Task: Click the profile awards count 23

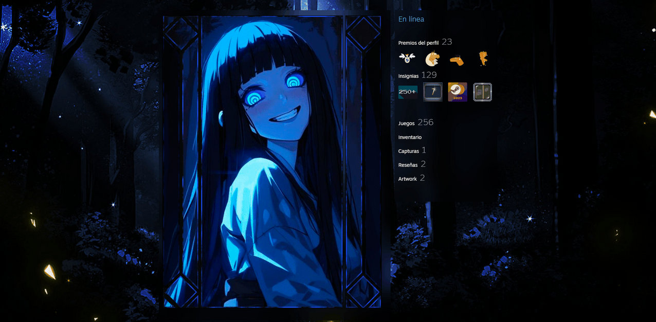Action: coord(447,42)
